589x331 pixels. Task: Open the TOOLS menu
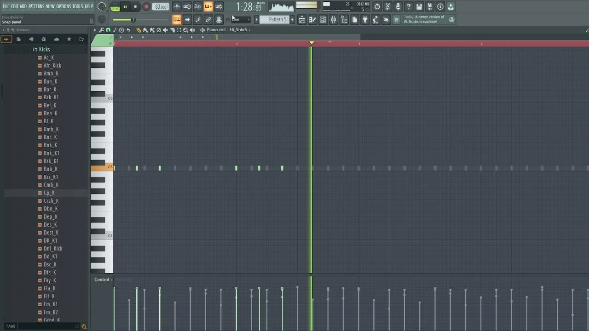(x=78, y=6)
